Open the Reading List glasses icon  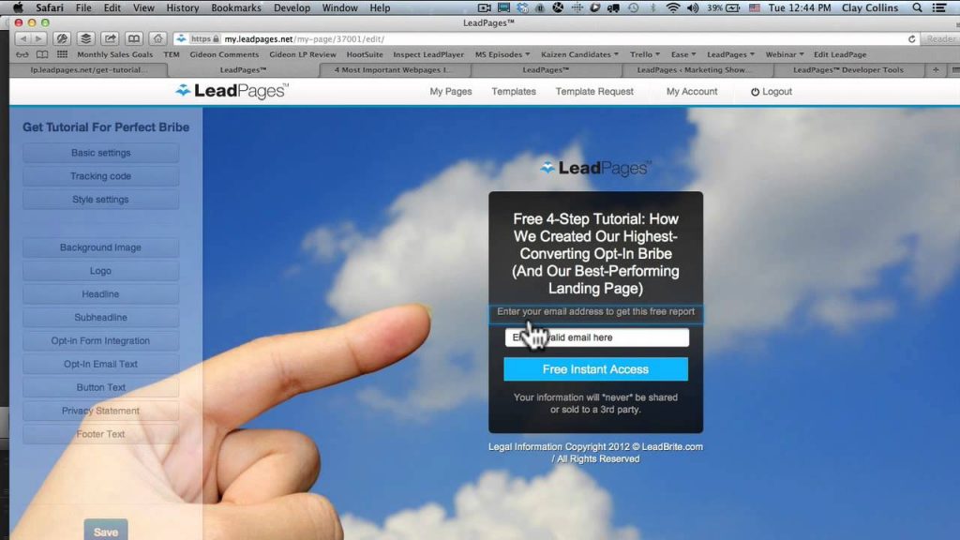pyautogui.click(x=22, y=54)
